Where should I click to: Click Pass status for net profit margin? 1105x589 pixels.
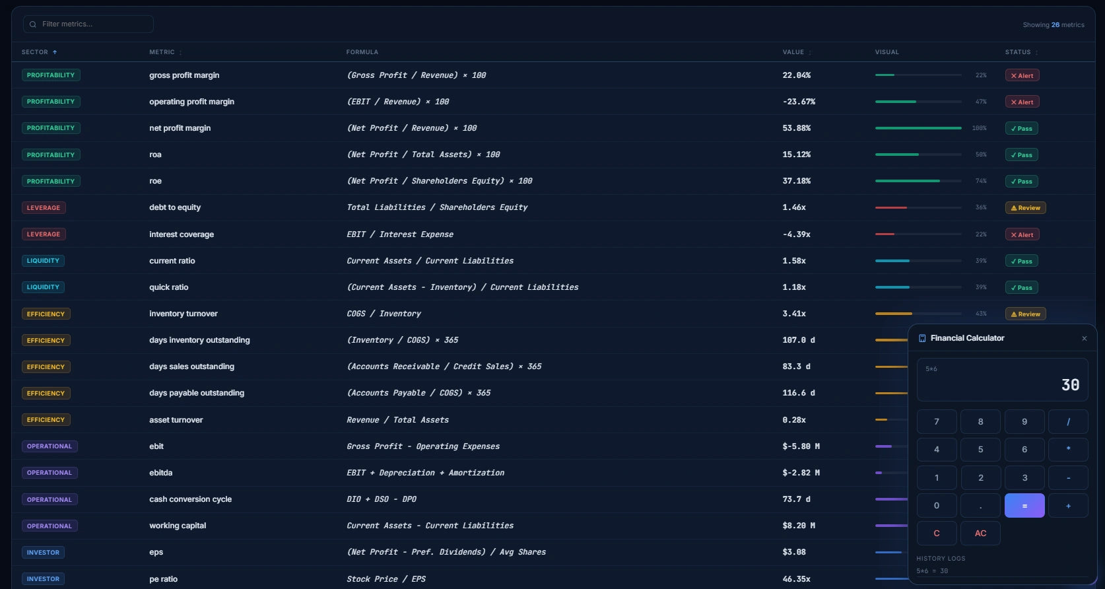pos(1021,128)
